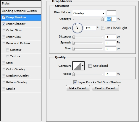Open the Contour picker dropdown arrow
The image size is (139, 122).
[83, 66]
